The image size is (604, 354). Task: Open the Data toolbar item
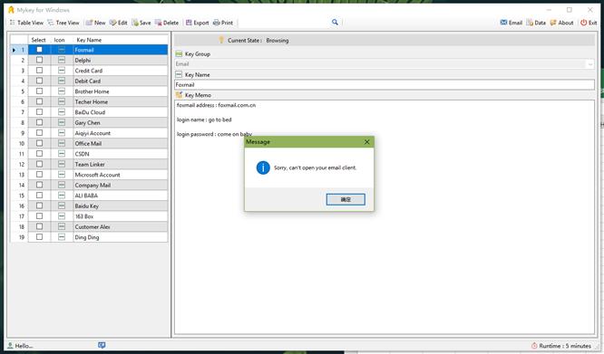coord(536,23)
